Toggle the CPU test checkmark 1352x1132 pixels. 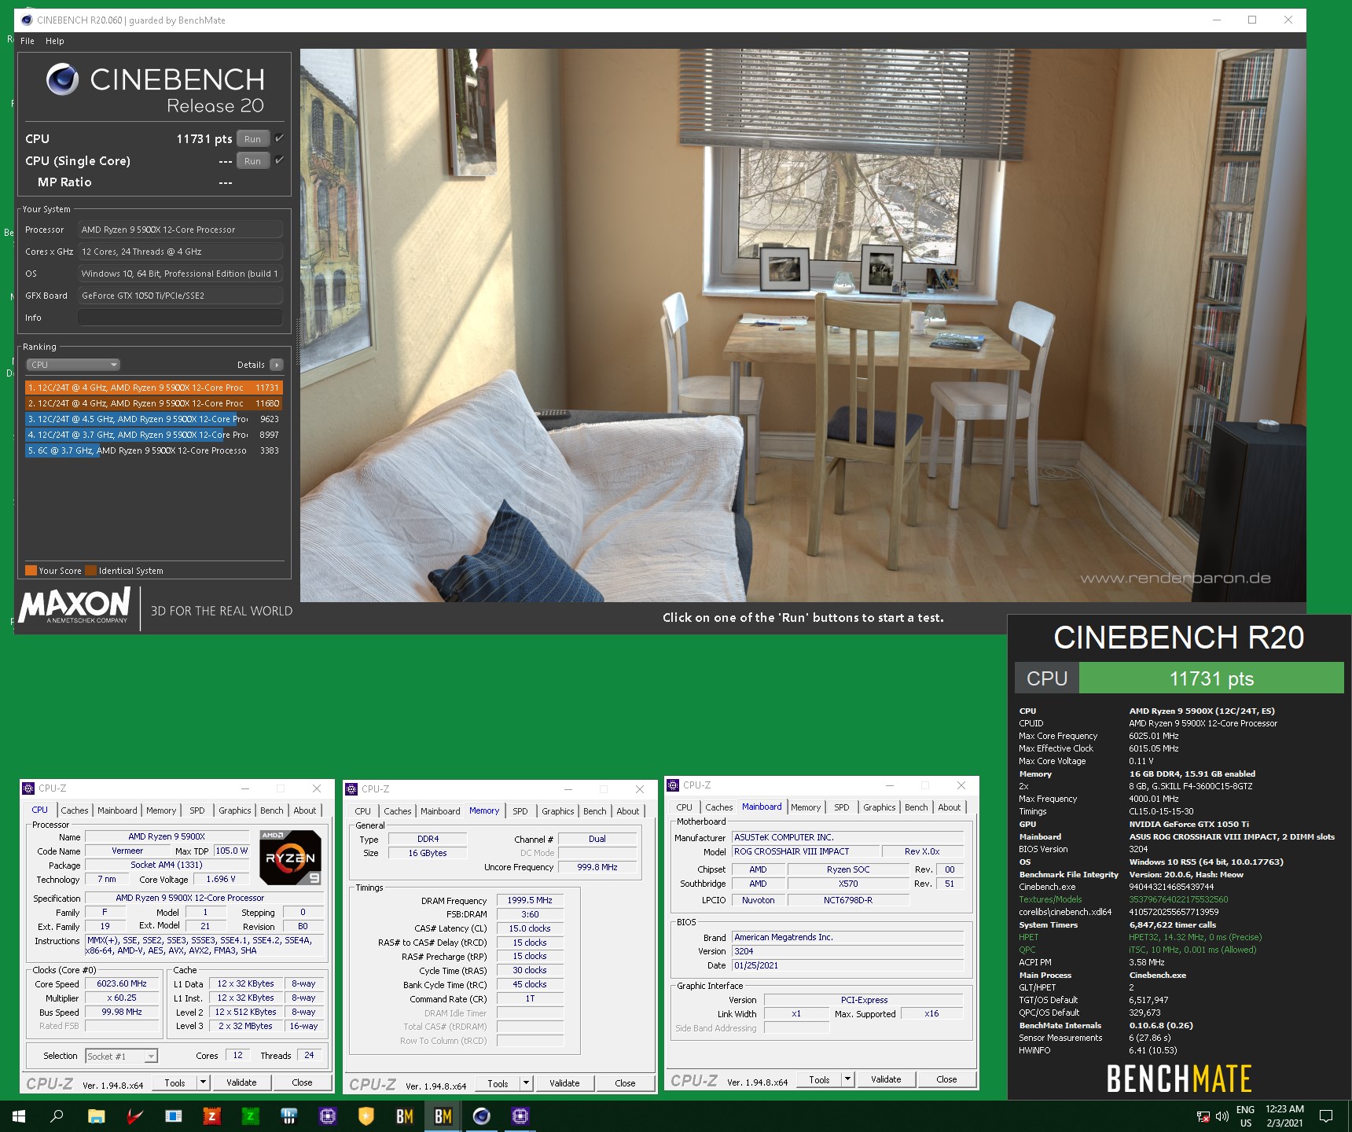point(279,138)
